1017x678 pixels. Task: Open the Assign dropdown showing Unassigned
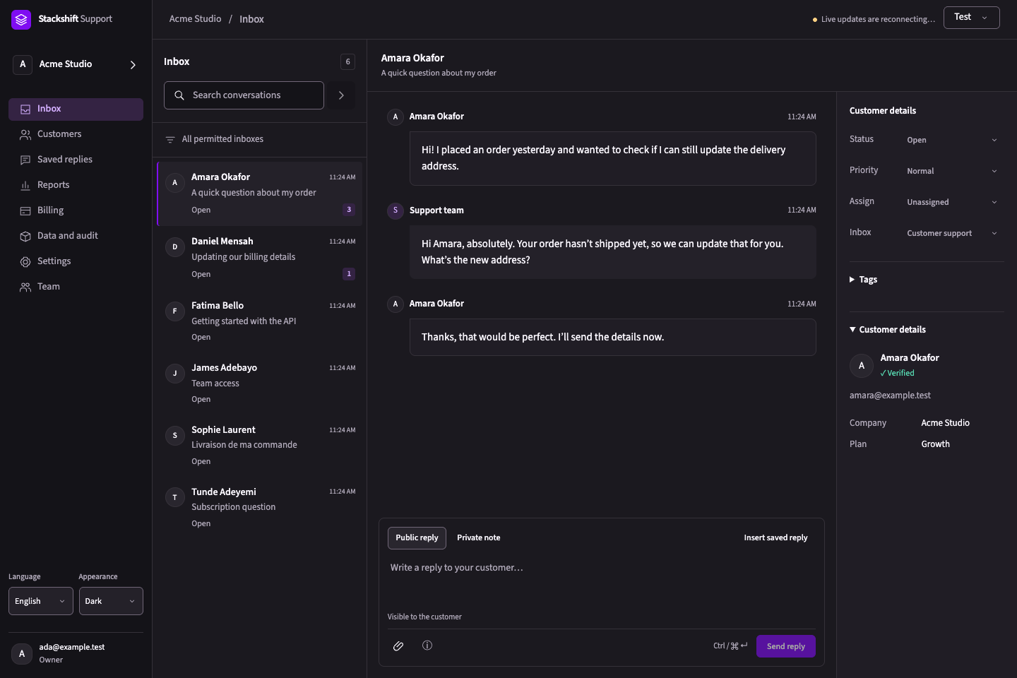coord(952,202)
